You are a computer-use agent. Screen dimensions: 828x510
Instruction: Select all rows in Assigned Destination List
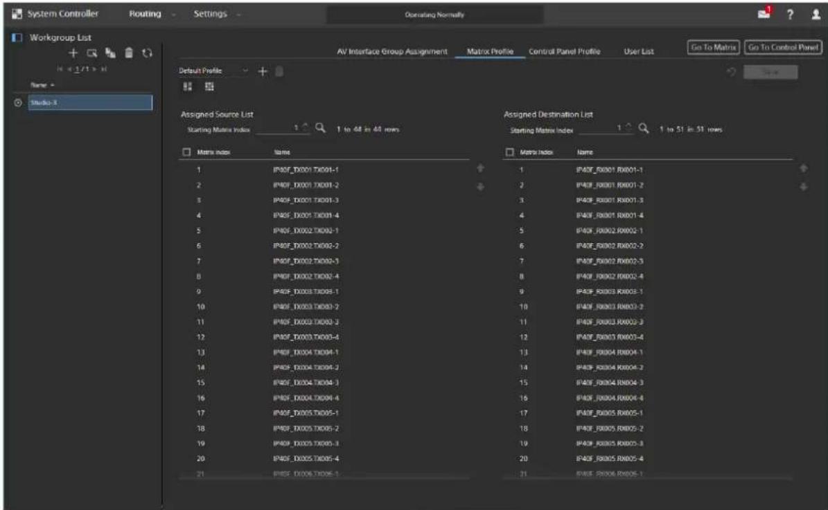tap(509, 152)
